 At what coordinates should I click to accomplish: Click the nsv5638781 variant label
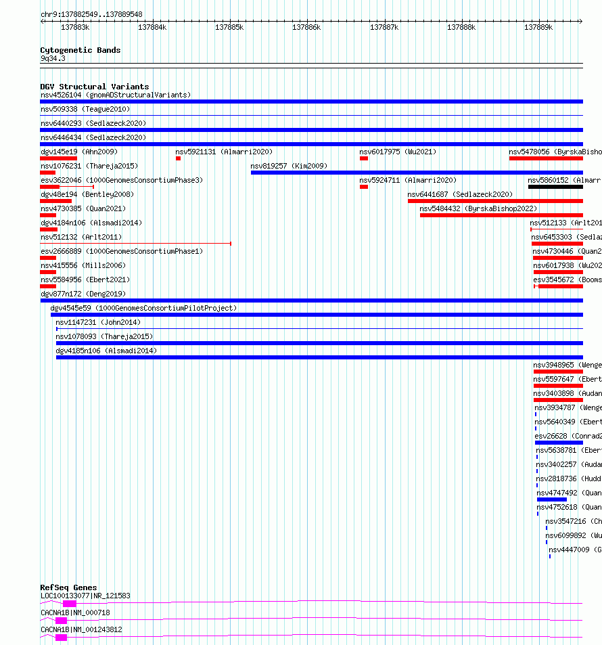[x=569, y=450]
